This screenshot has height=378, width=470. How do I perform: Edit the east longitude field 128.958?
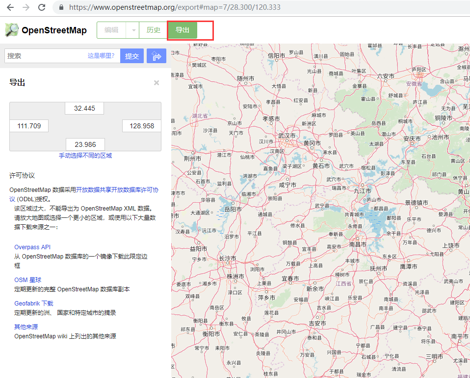[142, 126]
